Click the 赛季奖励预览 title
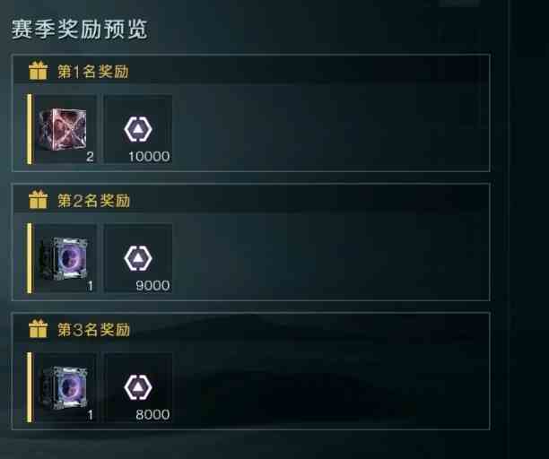 click(80, 29)
